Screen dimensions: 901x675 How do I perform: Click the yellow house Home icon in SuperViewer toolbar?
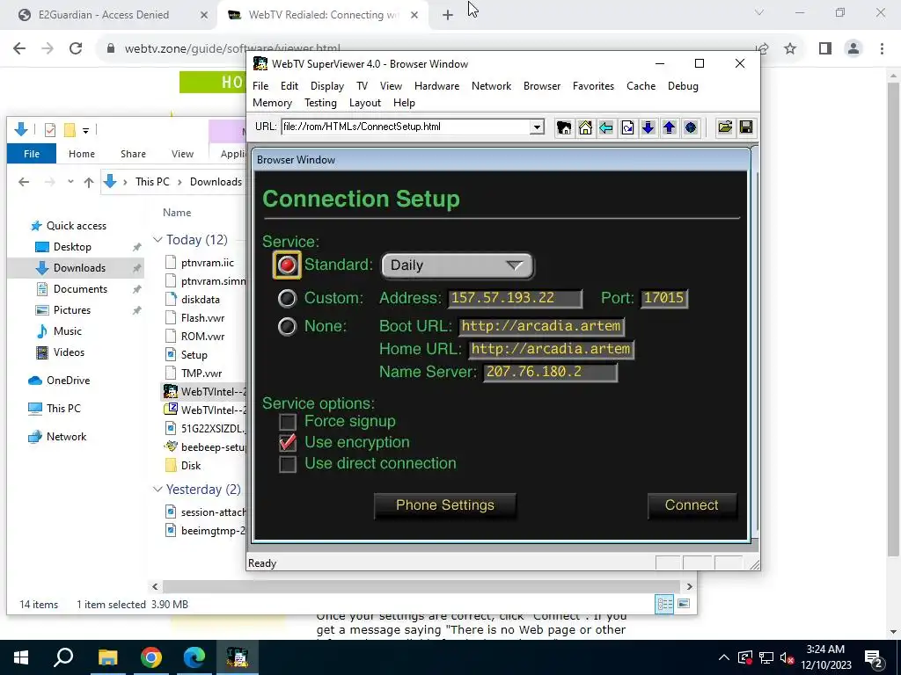[585, 127]
